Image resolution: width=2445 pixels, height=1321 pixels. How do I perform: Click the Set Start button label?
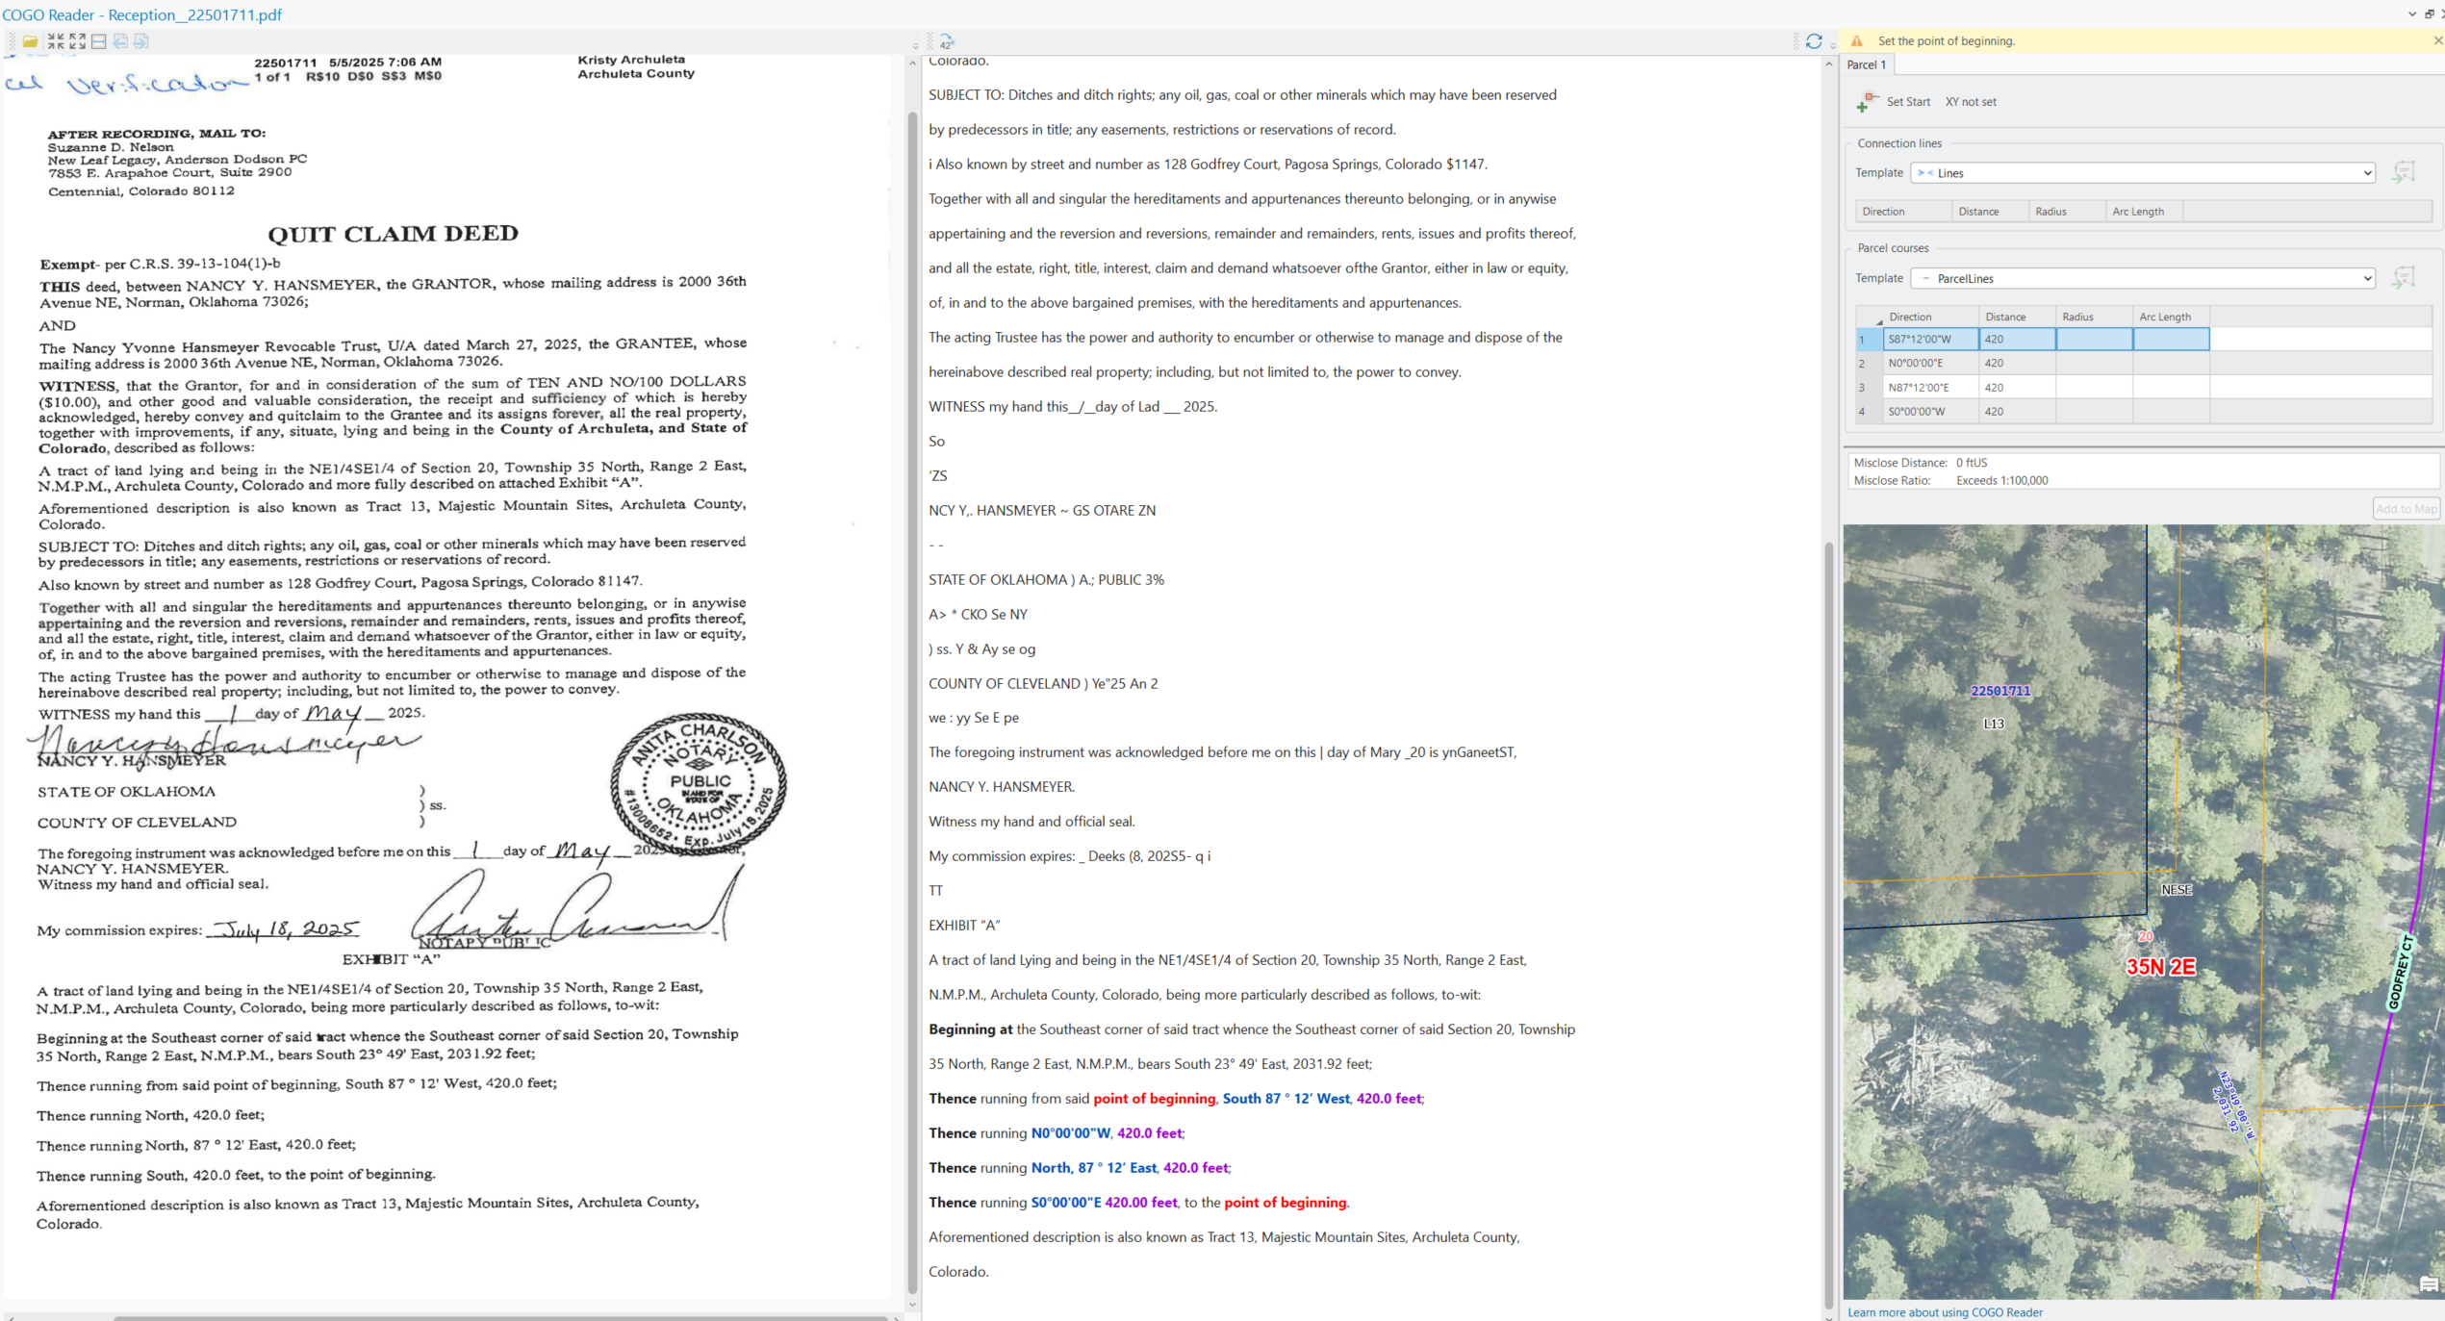[x=1908, y=102]
